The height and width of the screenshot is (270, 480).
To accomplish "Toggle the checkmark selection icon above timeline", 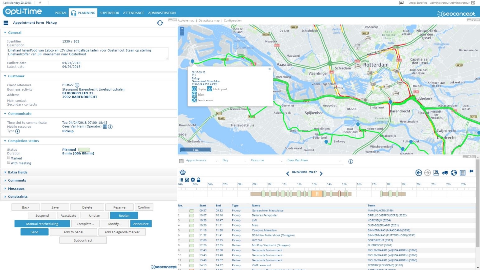I will (x=187, y=180).
